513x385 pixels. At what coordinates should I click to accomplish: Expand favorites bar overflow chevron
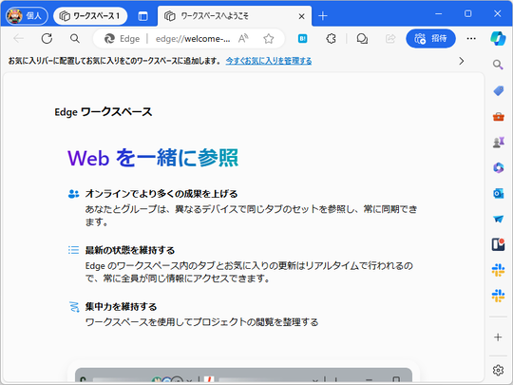(x=462, y=61)
